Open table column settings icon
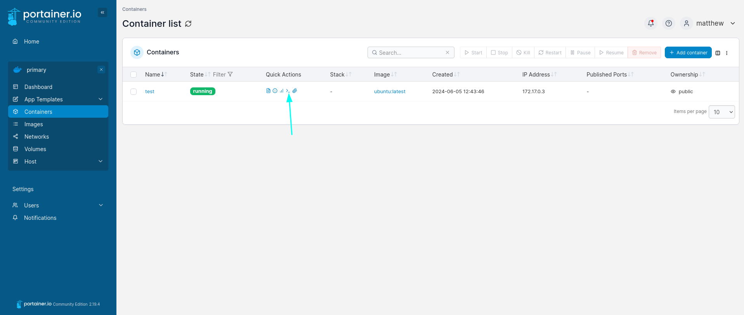The width and height of the screenshot is (744, 315). [718, 53]
